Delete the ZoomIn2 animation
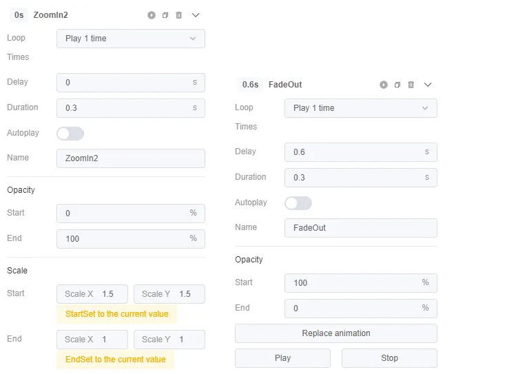This screenshot has width=507, height=374. click(179, 15)
